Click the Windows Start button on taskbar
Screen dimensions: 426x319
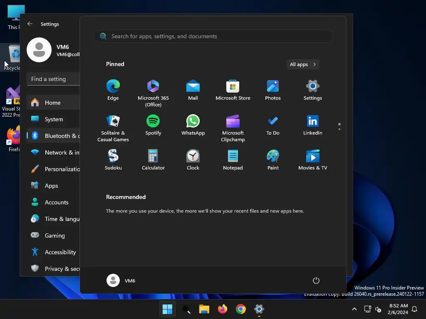[x=167, y=309]
